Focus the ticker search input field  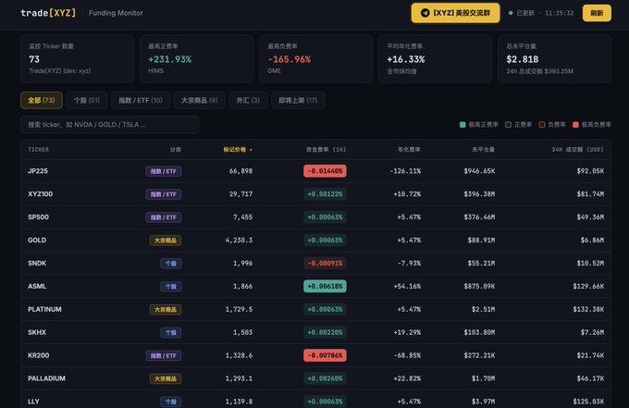(109, 124)
